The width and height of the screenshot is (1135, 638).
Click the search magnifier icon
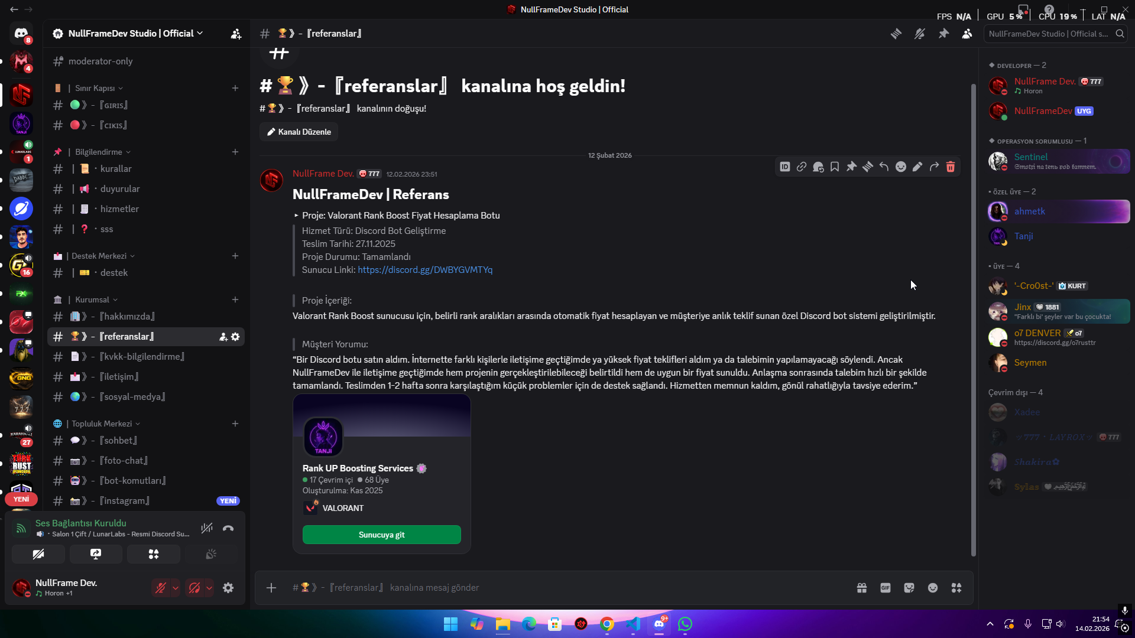pyautogui.click(x=1120, y=34)
